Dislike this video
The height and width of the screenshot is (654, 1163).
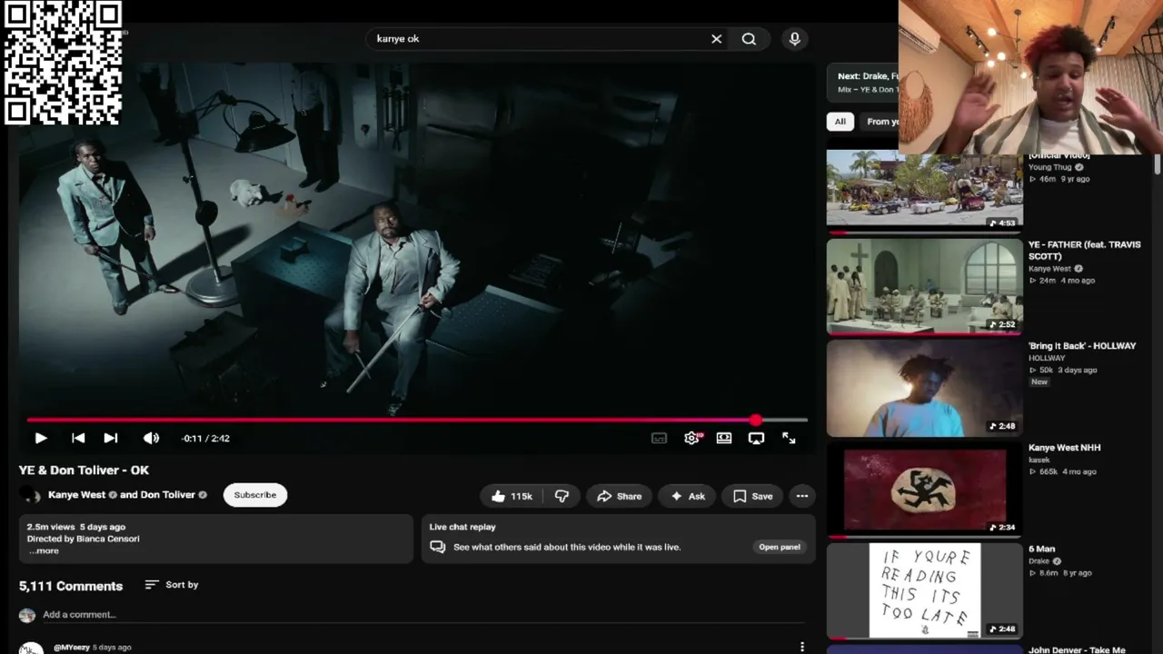tap(562, 496)
